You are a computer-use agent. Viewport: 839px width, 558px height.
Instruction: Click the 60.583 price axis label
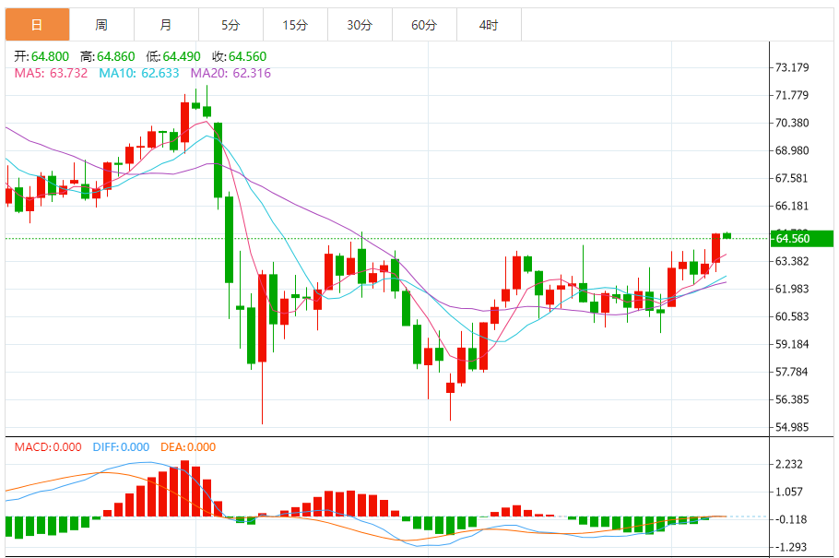point(792,316)
